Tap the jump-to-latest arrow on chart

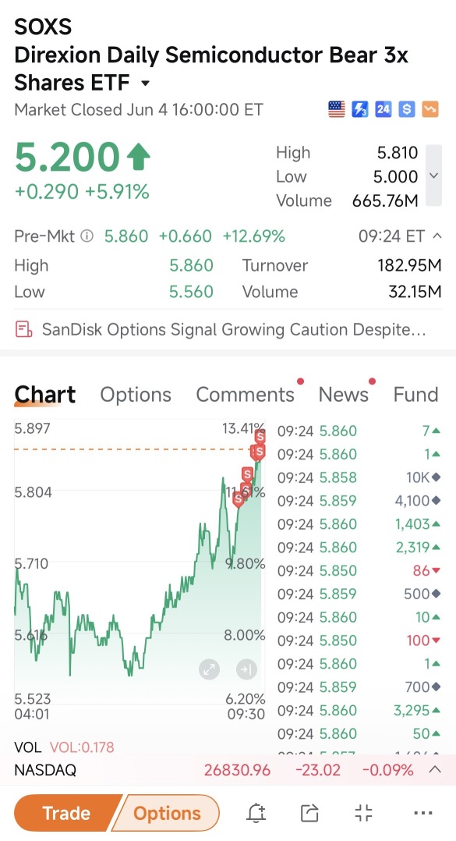click(246, 669)
